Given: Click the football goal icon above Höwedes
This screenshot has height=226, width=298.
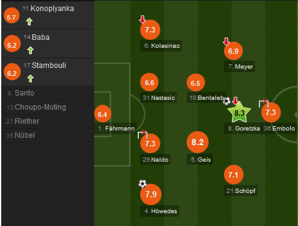Looking at the screenshot, I should [x=143, y=184].
